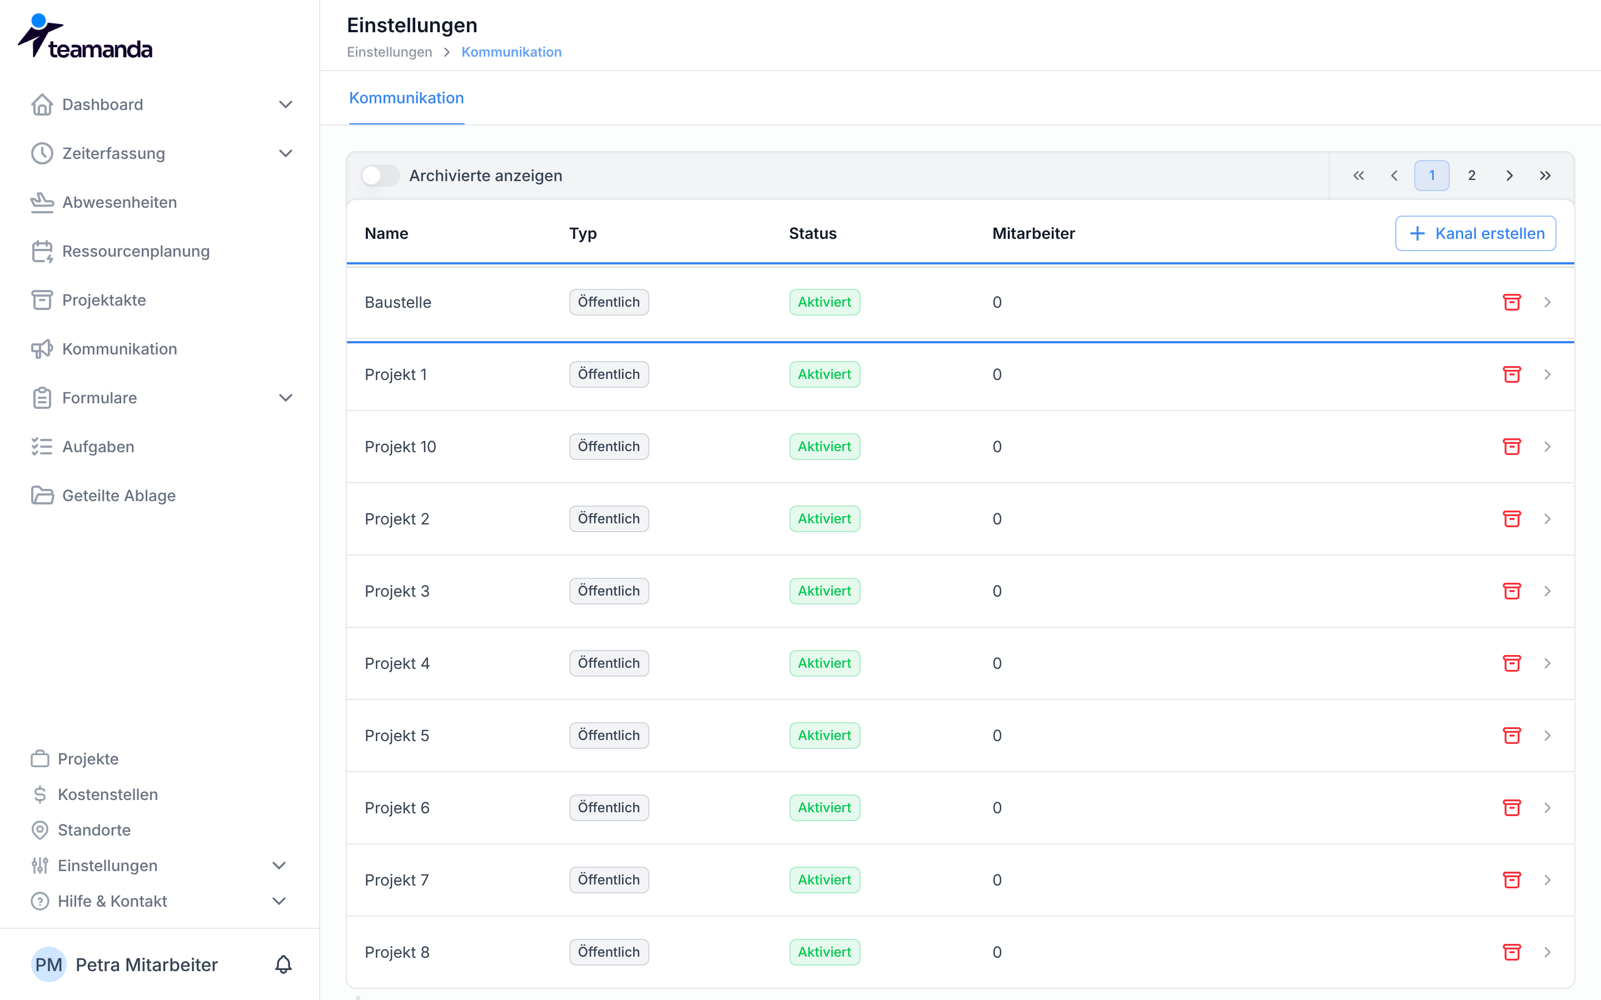Open Baustelle channel details chevron
Image resolution: width=1601 pixels, height=1000 pixels.
(x=1548, y=302)
